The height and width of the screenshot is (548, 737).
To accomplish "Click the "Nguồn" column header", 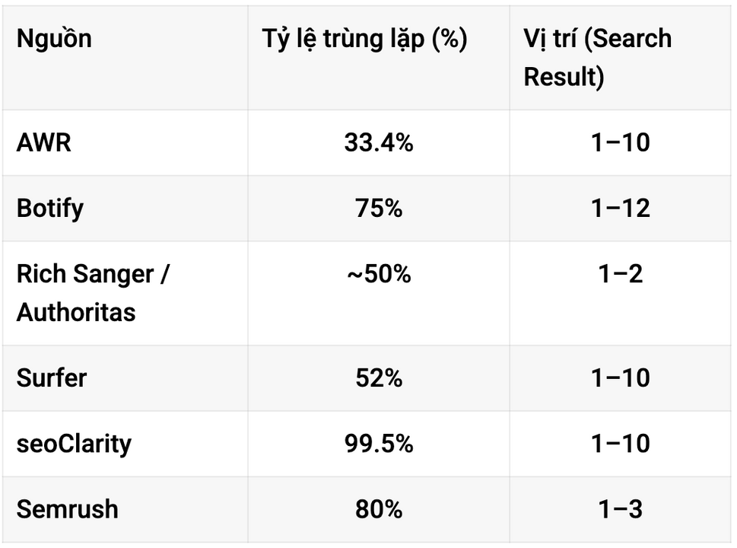I will (54, 39).
